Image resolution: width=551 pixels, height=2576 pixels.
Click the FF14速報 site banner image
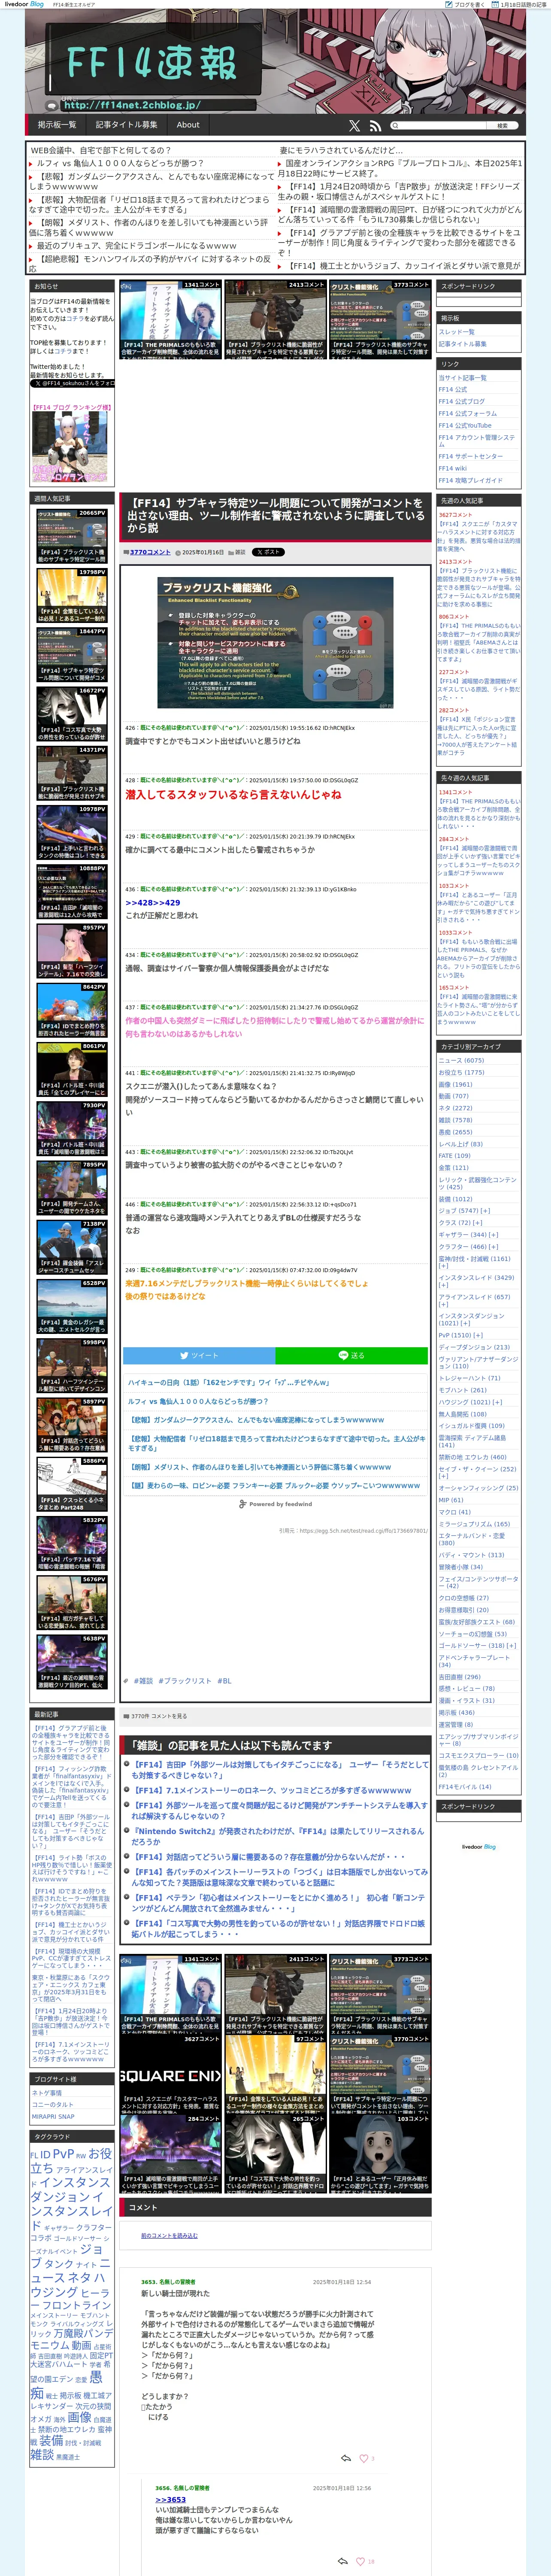tap(275, 62)
